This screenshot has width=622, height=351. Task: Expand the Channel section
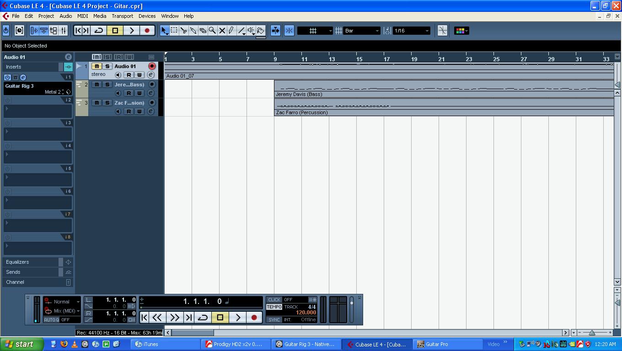click(x=38, y=282)
